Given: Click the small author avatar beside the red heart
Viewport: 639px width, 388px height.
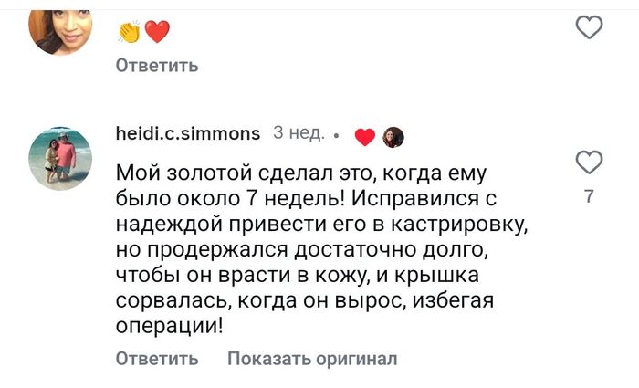Looking at the screenshot, I should (393, 137).
